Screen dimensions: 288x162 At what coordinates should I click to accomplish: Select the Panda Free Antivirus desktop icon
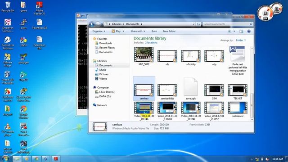(x=8, y=43)
